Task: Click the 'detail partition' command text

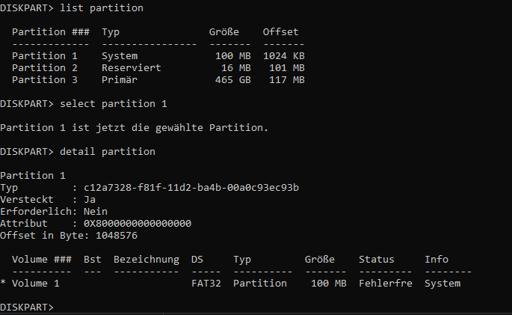Action: tap(107, 151)
